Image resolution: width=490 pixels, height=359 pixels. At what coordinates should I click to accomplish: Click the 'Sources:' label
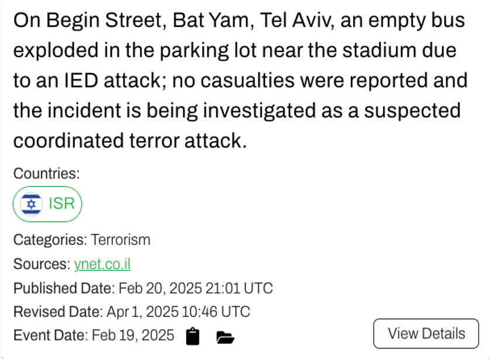point(42,264)
